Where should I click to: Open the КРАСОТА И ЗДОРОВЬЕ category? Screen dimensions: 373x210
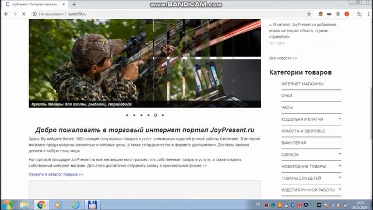[x=303, y=131]
